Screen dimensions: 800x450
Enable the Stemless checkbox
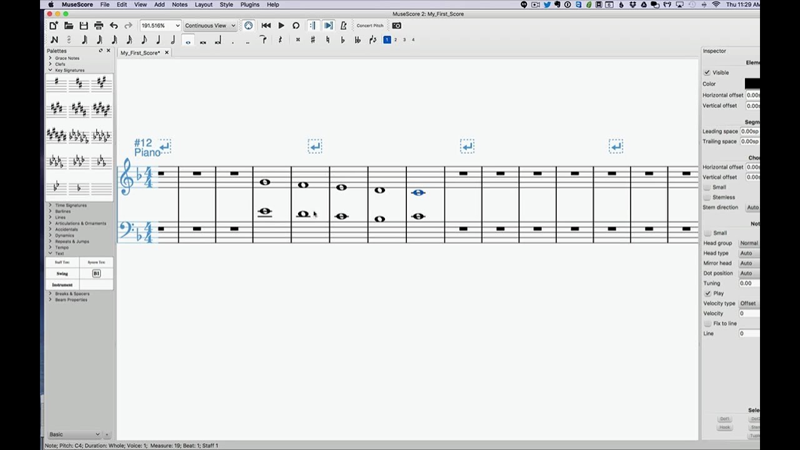pos(707,197)
